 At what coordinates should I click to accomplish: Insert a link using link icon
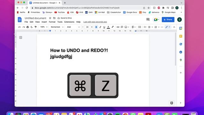[x=118, y=27]
